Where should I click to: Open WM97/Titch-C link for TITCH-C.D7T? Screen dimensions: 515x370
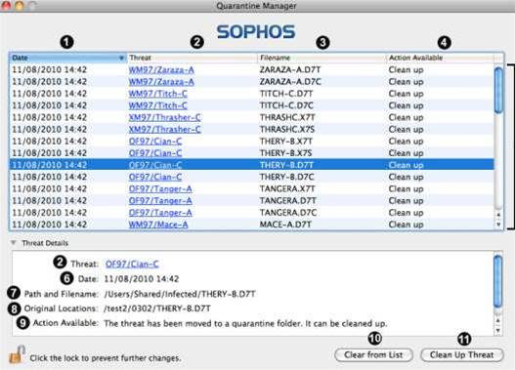(158, 94)
